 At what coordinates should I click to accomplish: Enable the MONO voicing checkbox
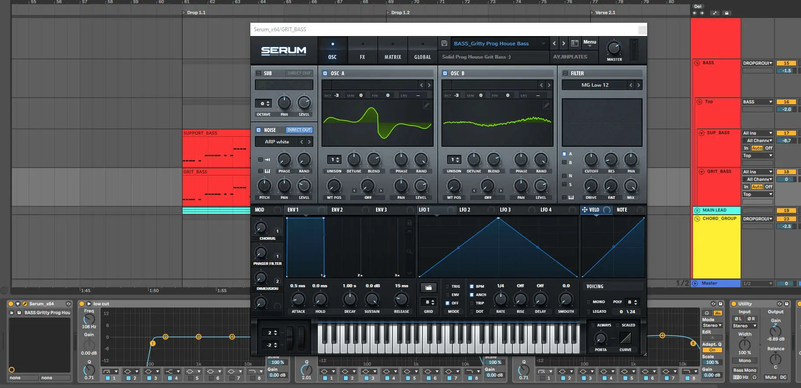(589, 302)
